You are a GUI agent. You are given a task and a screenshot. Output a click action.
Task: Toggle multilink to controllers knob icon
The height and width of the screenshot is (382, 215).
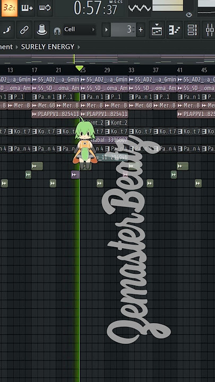(x=42, y=30)
